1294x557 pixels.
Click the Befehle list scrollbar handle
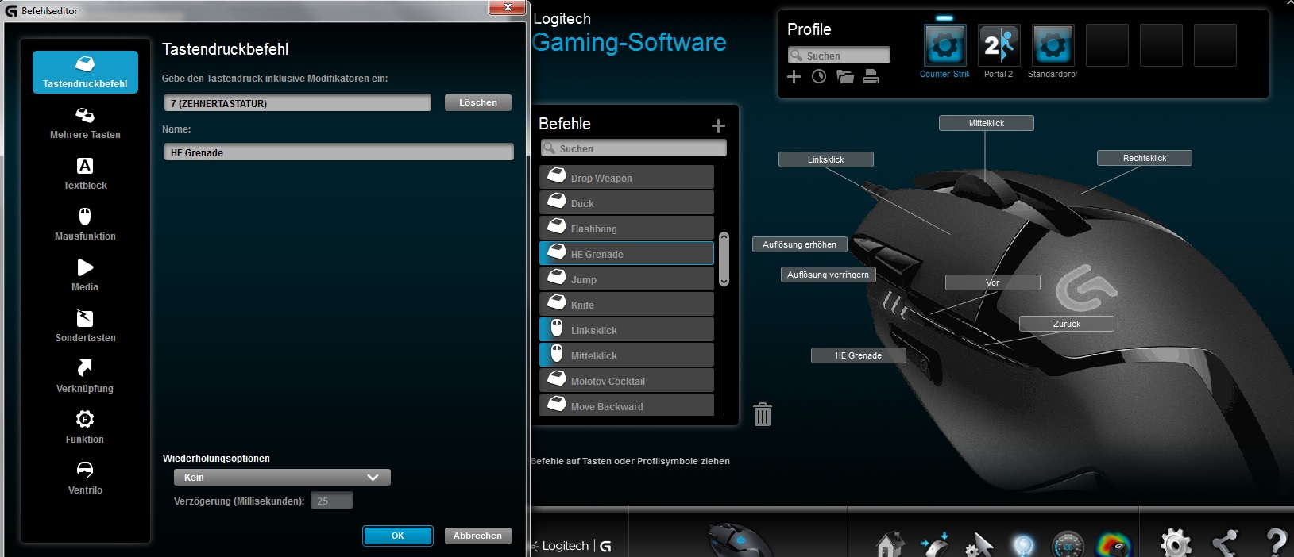tap(724, 259)
